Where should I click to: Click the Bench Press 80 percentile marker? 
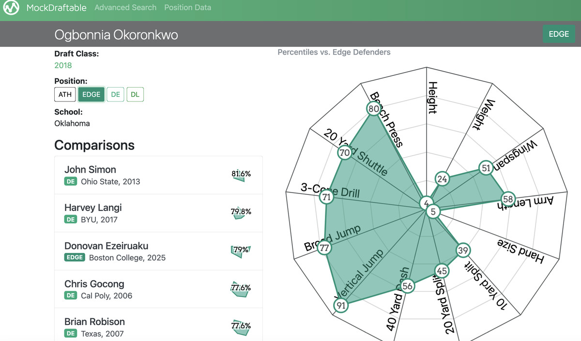pos(374,109)
